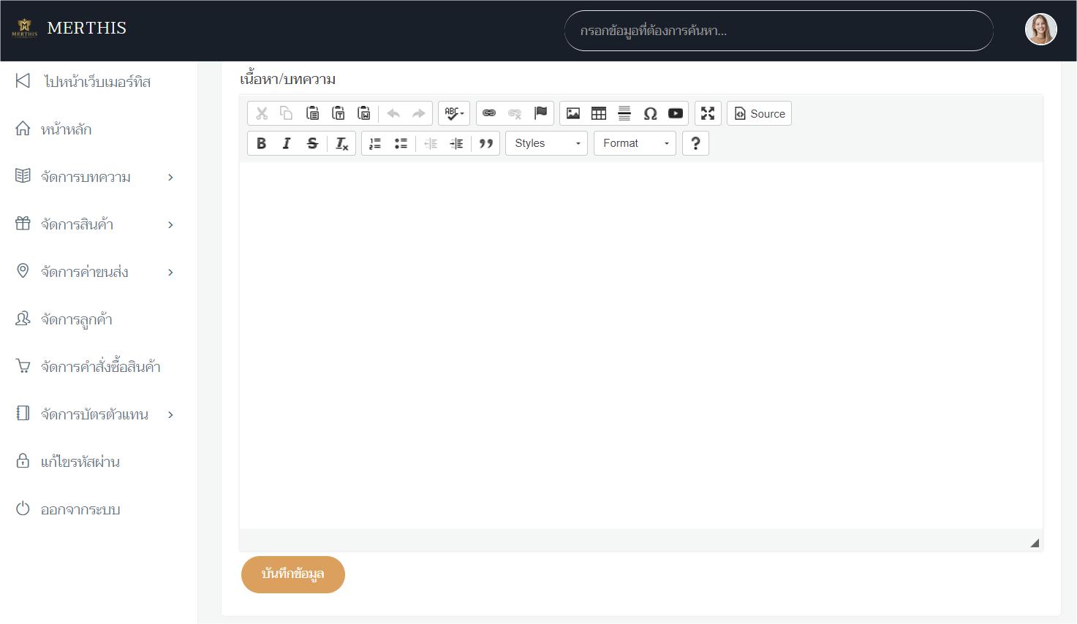
Task: Click the บันทึกข้อมูล save button
Action: (x=292, y=574)
